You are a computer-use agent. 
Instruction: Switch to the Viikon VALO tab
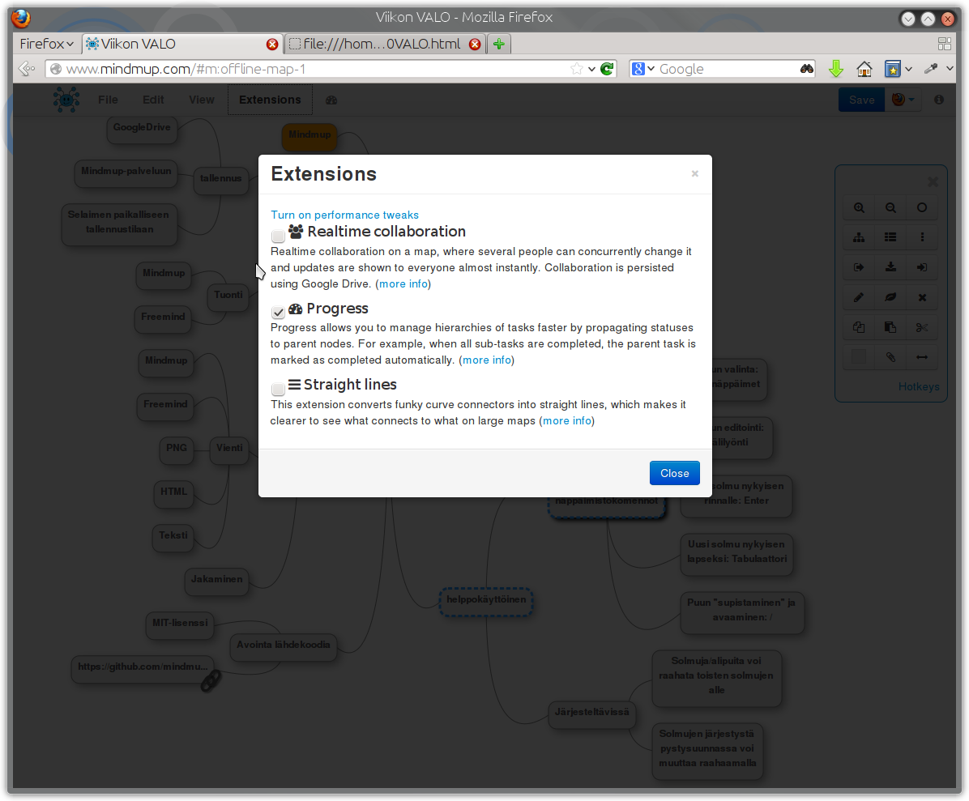(181, 44)
